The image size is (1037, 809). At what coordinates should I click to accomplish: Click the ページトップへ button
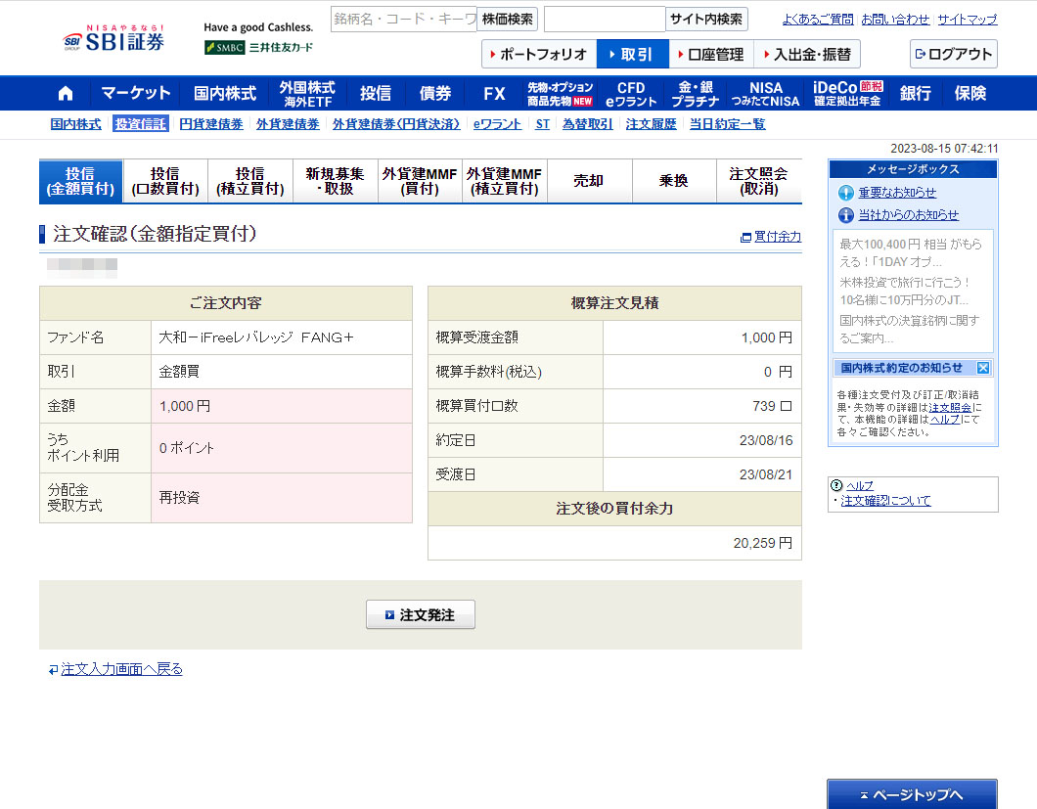[x=912, y=794]
